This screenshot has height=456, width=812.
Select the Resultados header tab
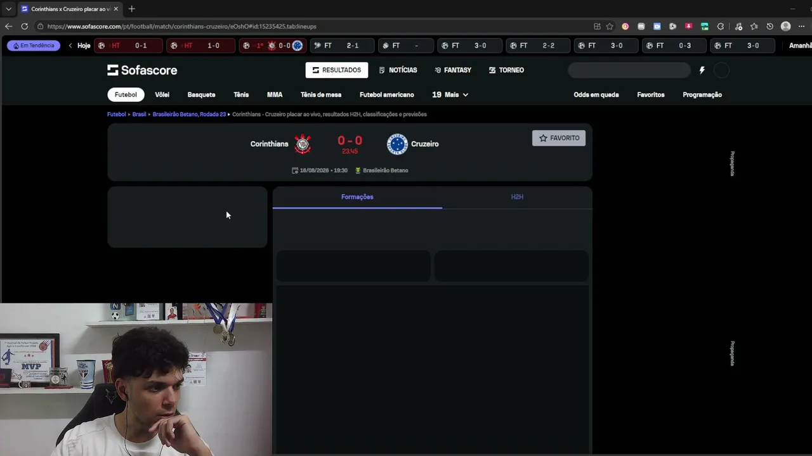pyautogui.click(x=336, y=70)
